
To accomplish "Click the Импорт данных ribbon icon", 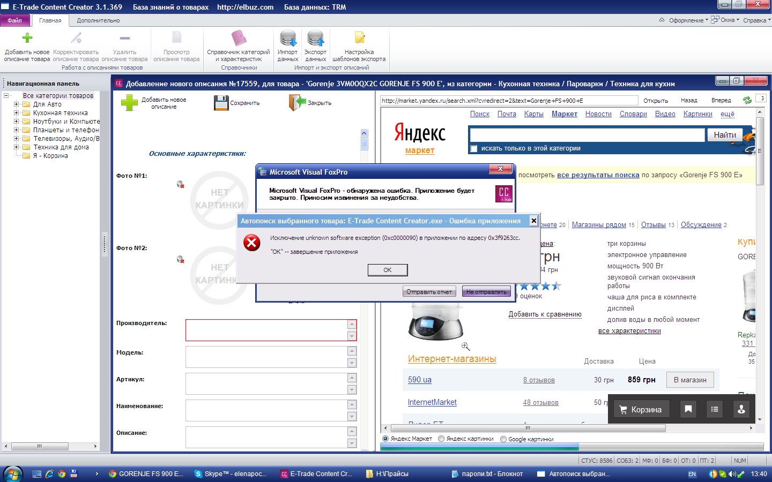I will [288, 39].
